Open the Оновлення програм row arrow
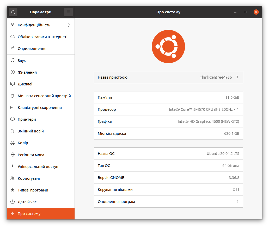269x227 pixels. point(237,202)
